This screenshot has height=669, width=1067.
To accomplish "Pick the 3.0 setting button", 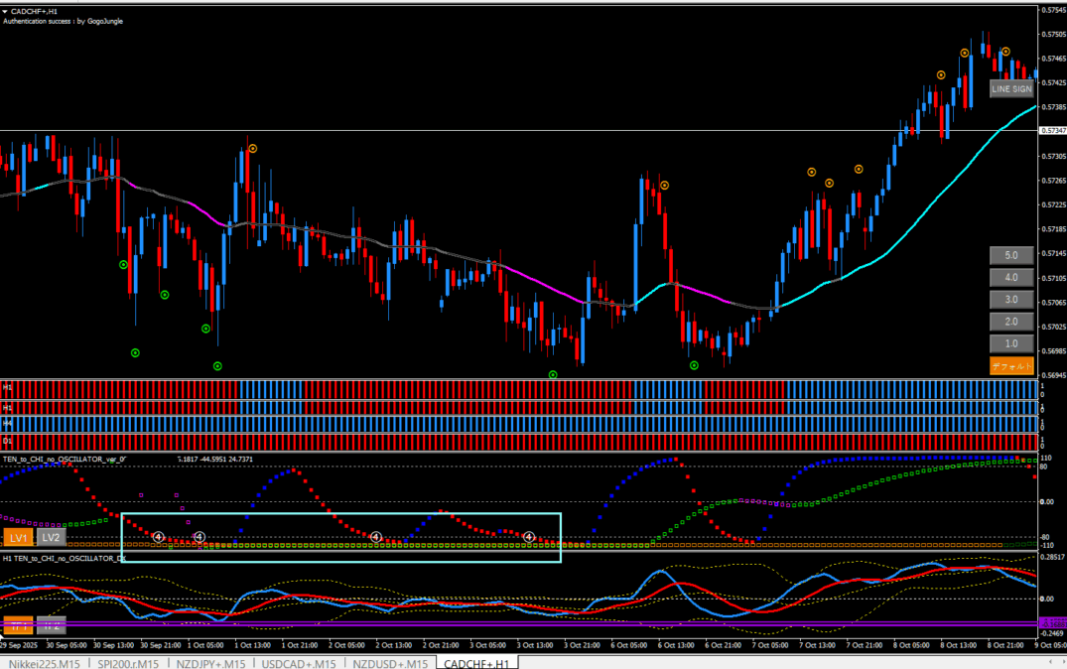I will point(1010,300).
